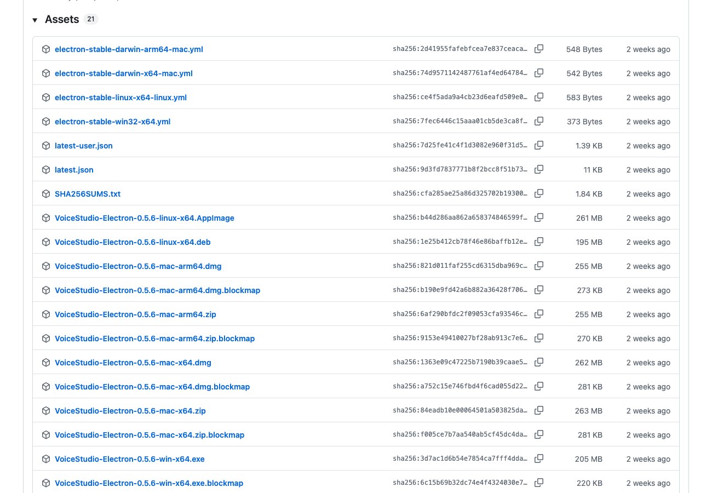Collapse the Assets section triangle
This screenshot has height=493, width=712.
35,20
